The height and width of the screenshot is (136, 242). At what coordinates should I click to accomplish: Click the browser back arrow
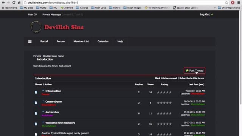[x=3, y=3]
